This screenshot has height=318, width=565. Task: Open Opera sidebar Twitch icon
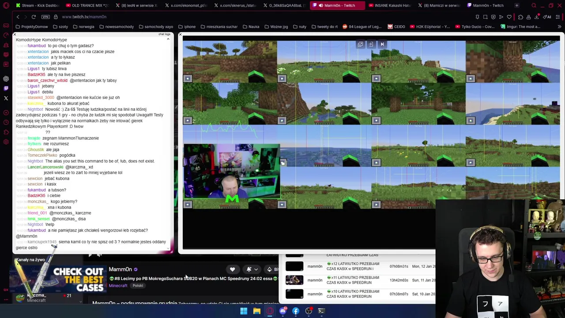click(x=6, y=88)
